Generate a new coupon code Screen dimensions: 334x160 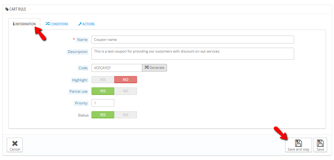154,68
